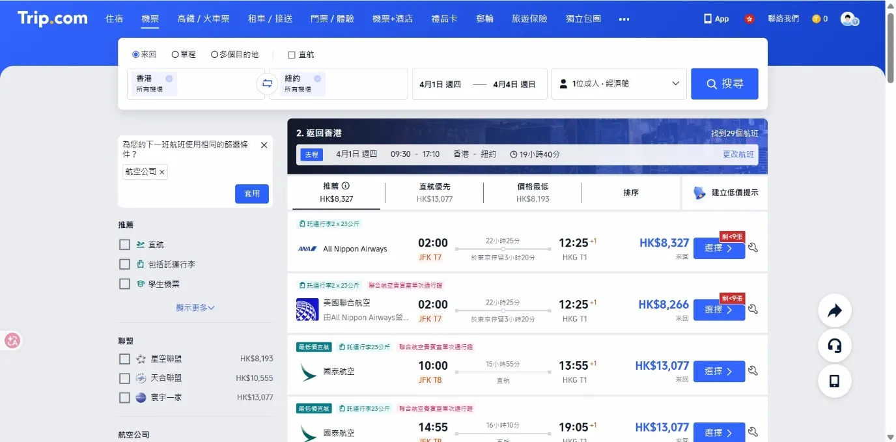Click the 香港 origin input field
This screenshot has height=442, width=896.
click(195, 84)
